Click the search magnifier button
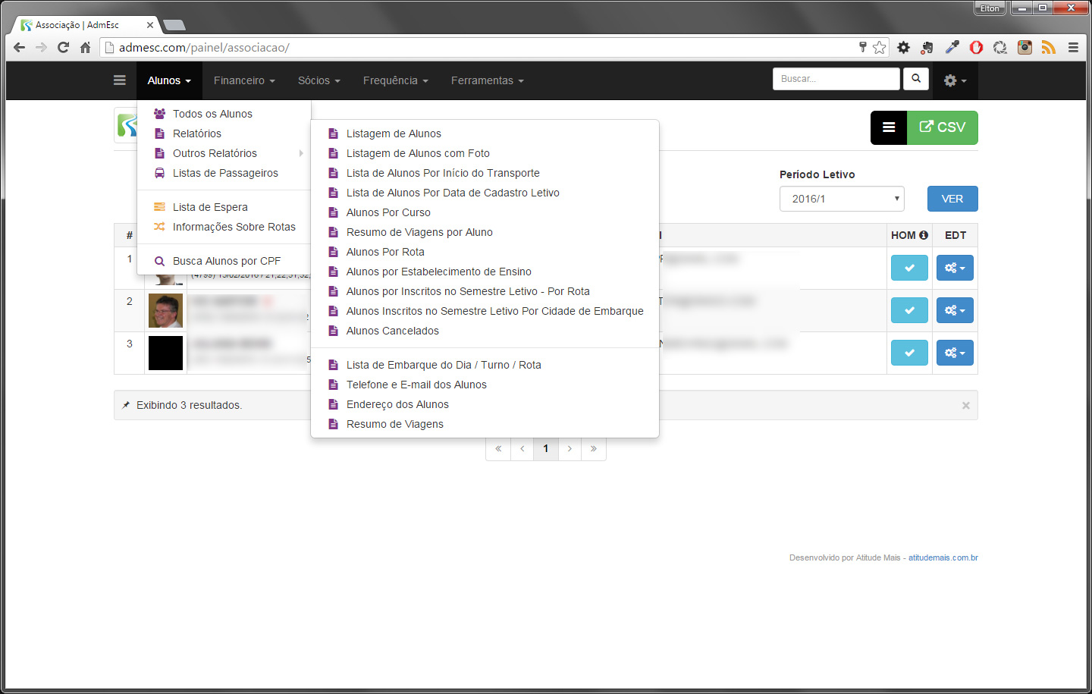This screenshot has height=694, width=1092. coord(916,79)
